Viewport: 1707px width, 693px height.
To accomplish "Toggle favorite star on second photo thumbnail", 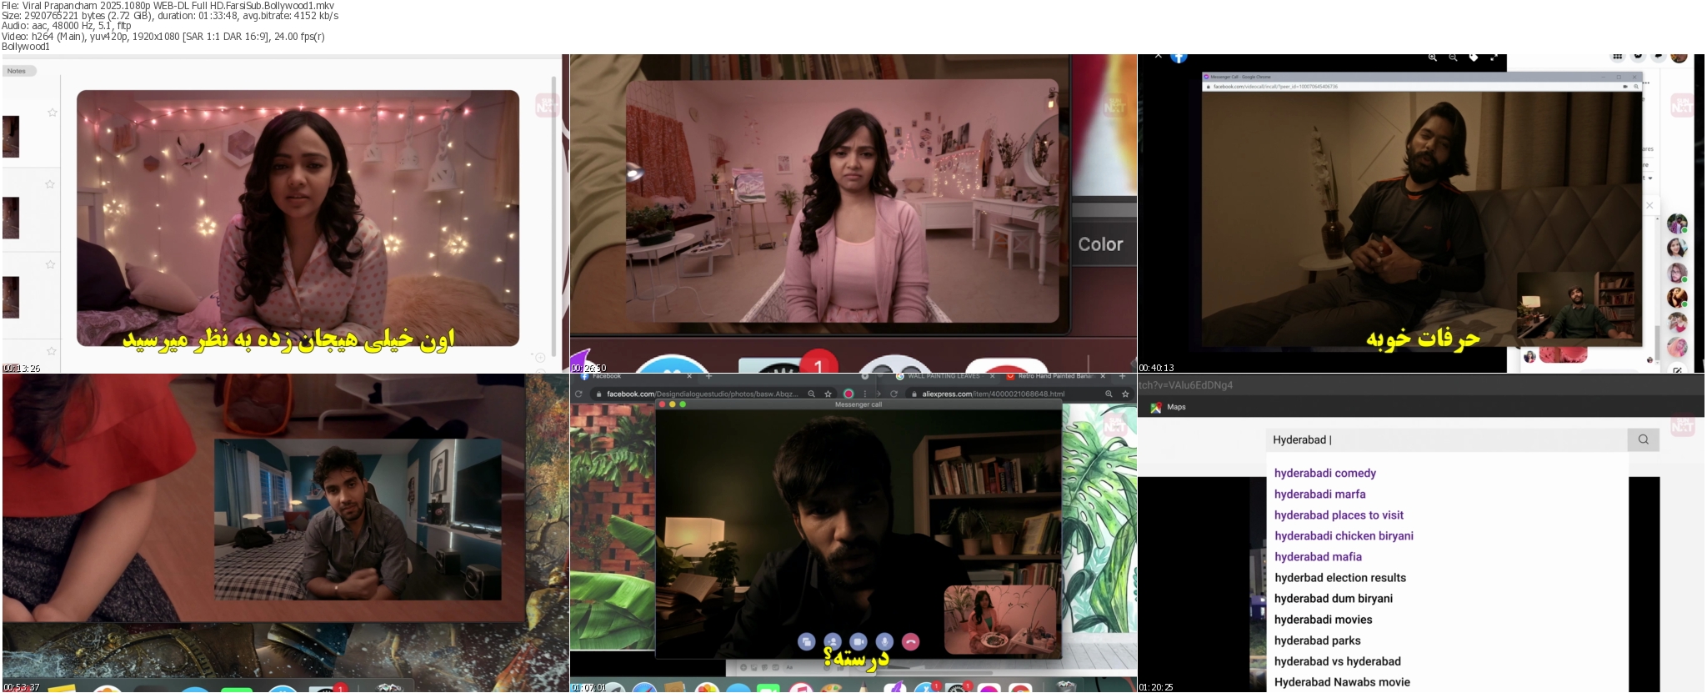I will pos(50,184).
